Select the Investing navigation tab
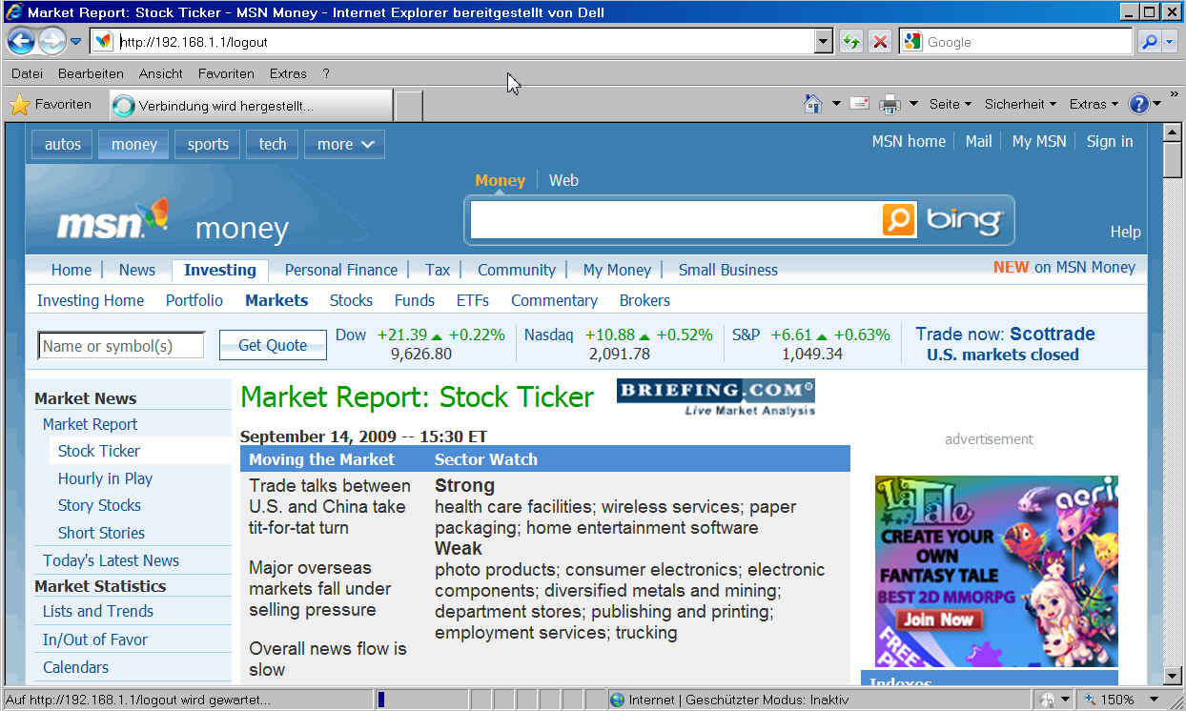Screen dimensions: 1186x711 coord(220,270)
